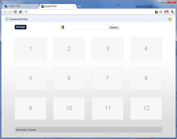
Task: Click the clock icon next to Download Photos
Action: pos(7,19)
